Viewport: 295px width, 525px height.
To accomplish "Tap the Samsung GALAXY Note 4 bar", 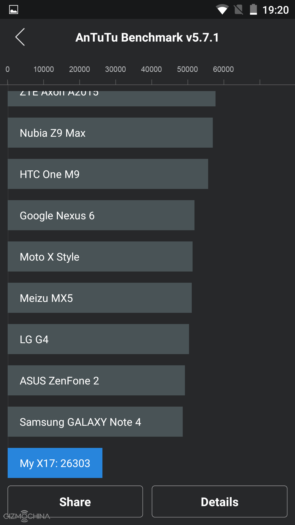I will click(x=95, y=422).
